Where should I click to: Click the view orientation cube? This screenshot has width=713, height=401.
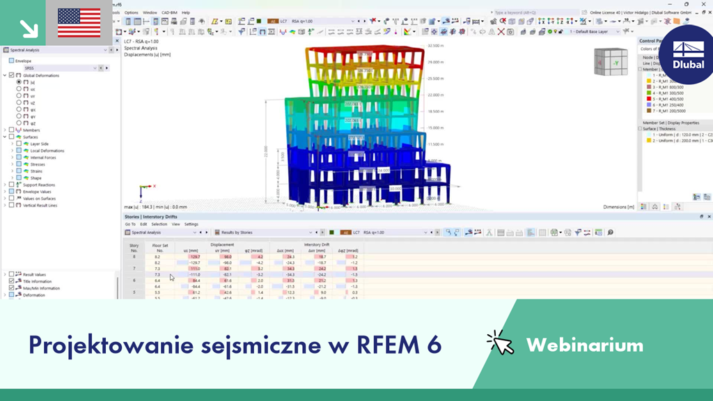click(611, 62)
